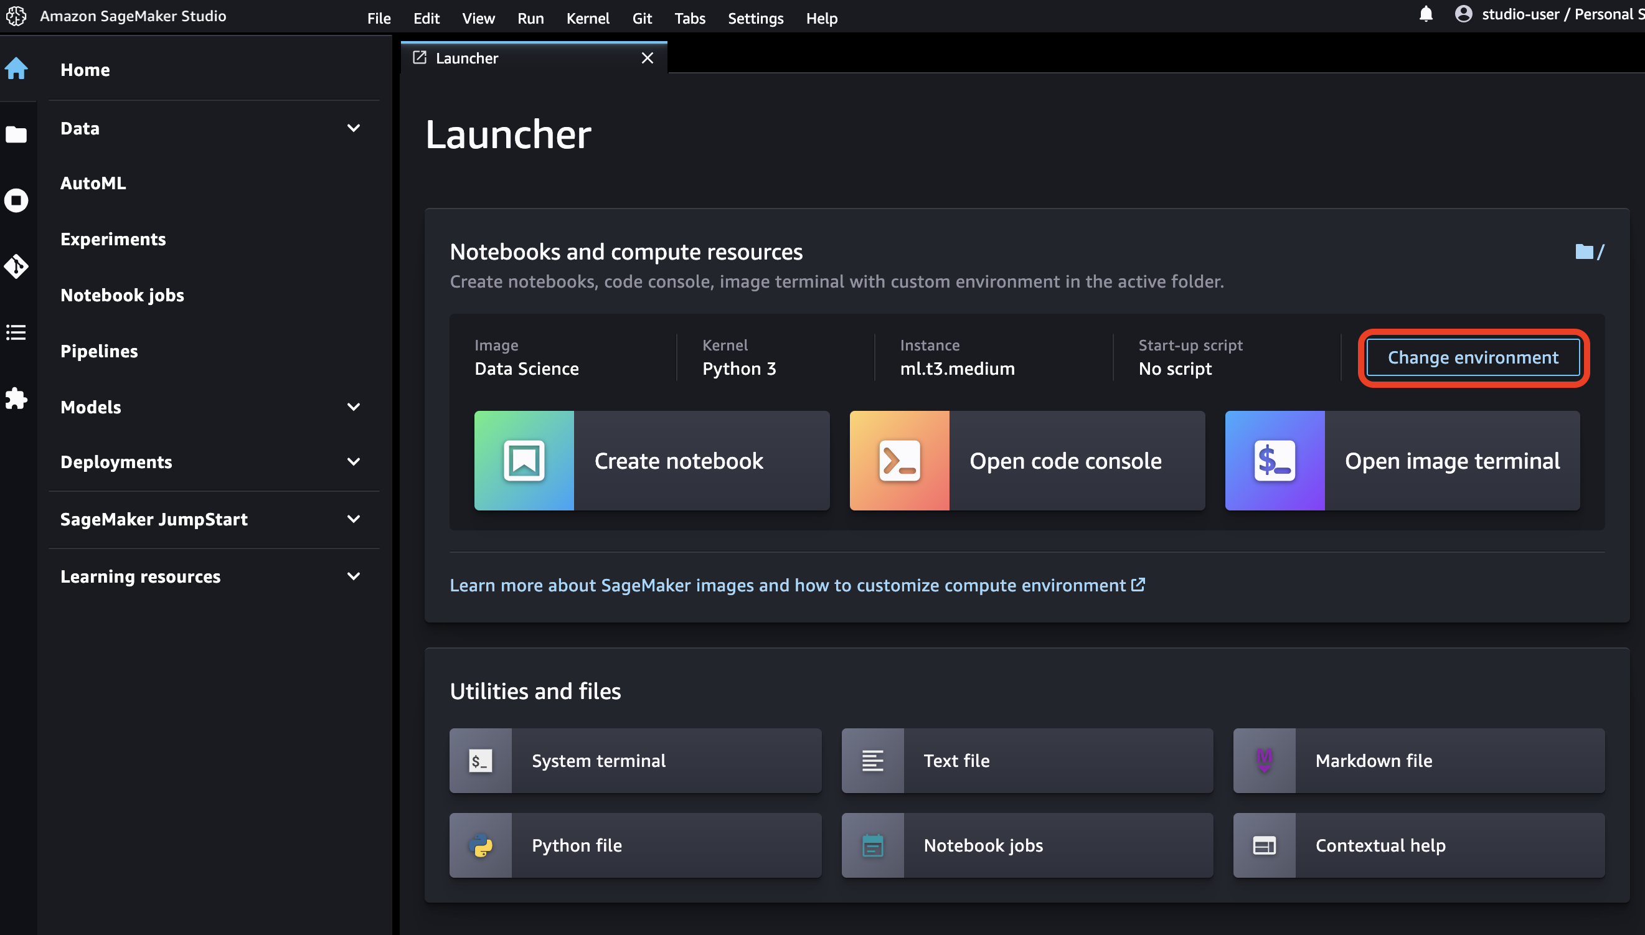Click the Home icon in left sidebar
This screenshot has height=935, width=1645.
17,68
